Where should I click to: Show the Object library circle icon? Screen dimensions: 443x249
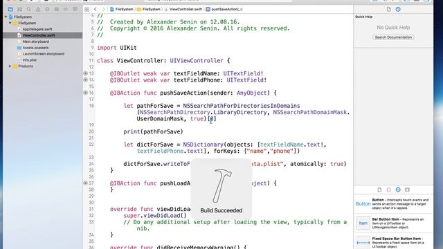(x=398, y=190)
